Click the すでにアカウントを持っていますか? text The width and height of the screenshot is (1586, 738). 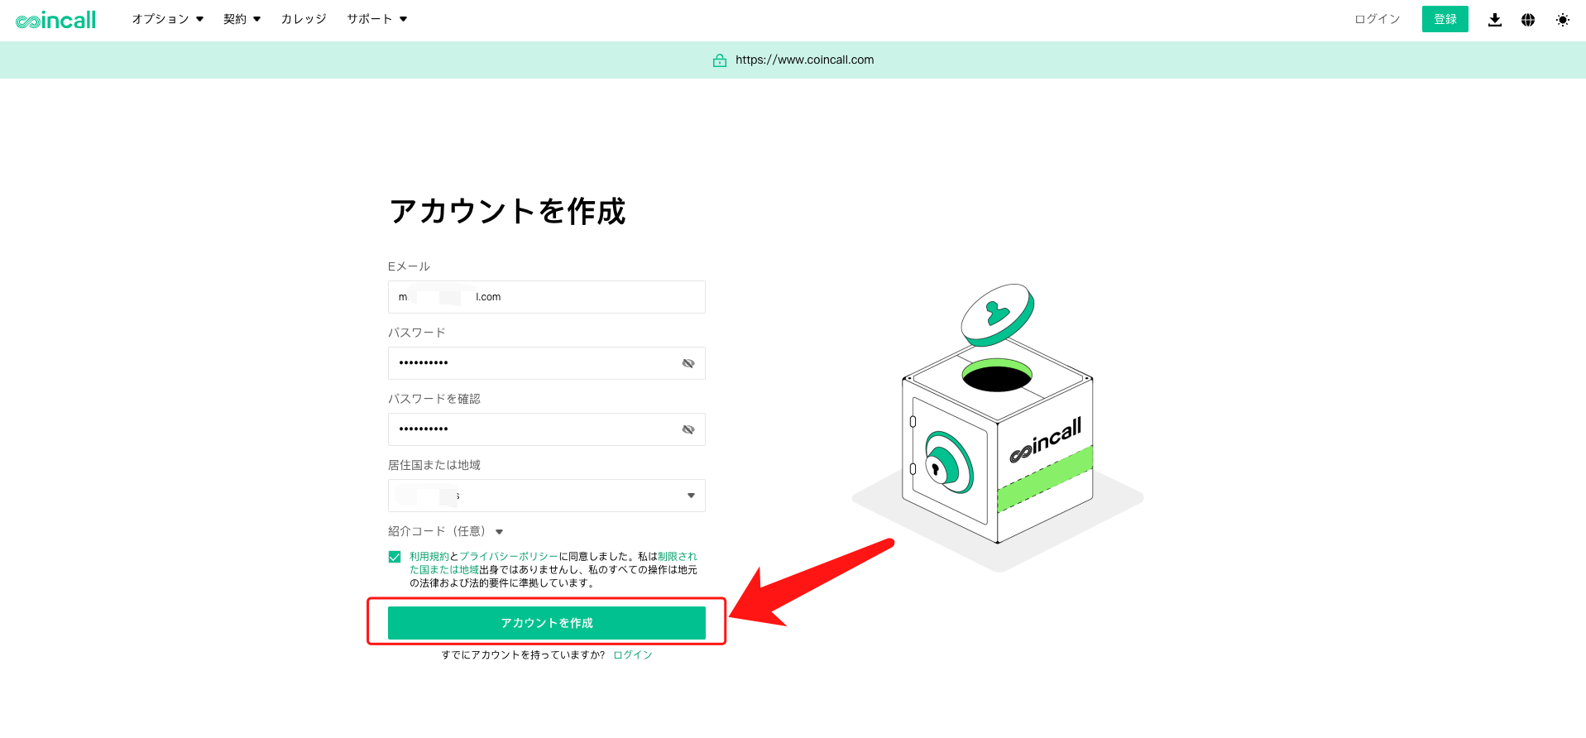point(523,655)
